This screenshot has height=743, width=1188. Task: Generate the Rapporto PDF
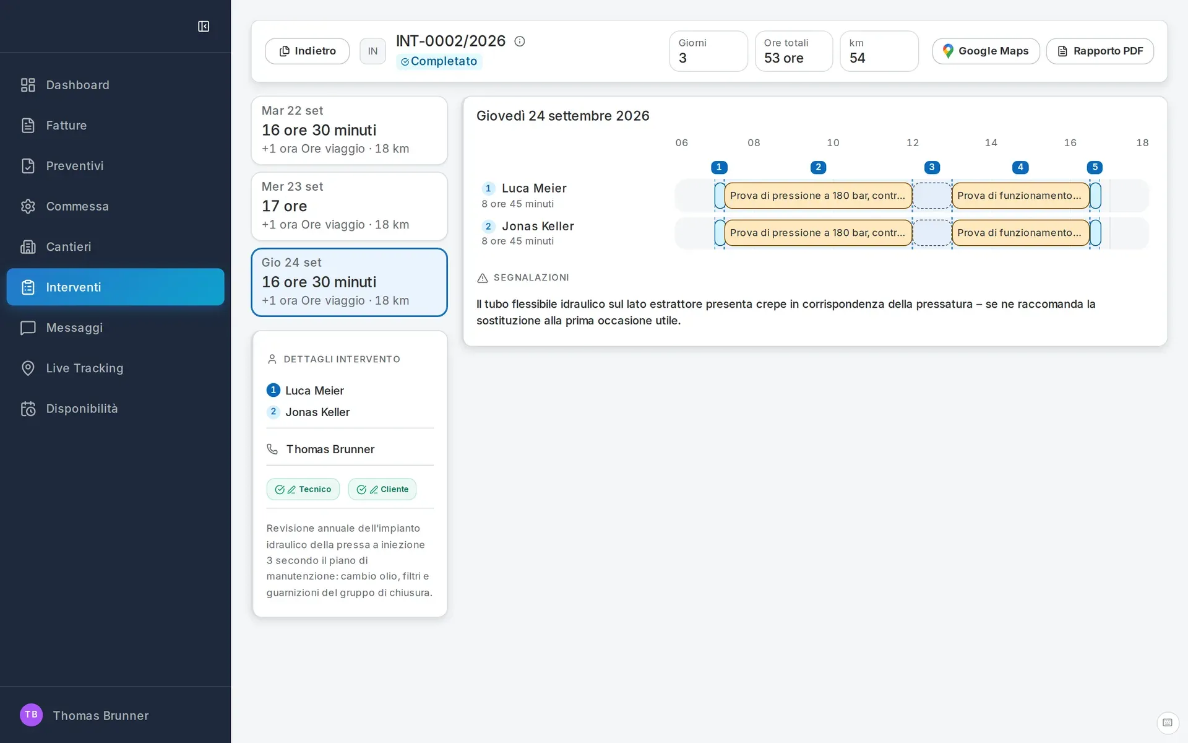tap(1100, 51)
